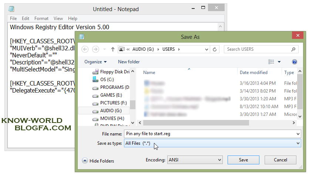The width and height of the screenshot is (309, 174).
Task: Expand the Save as type dropdown
Action: point(298,143)
